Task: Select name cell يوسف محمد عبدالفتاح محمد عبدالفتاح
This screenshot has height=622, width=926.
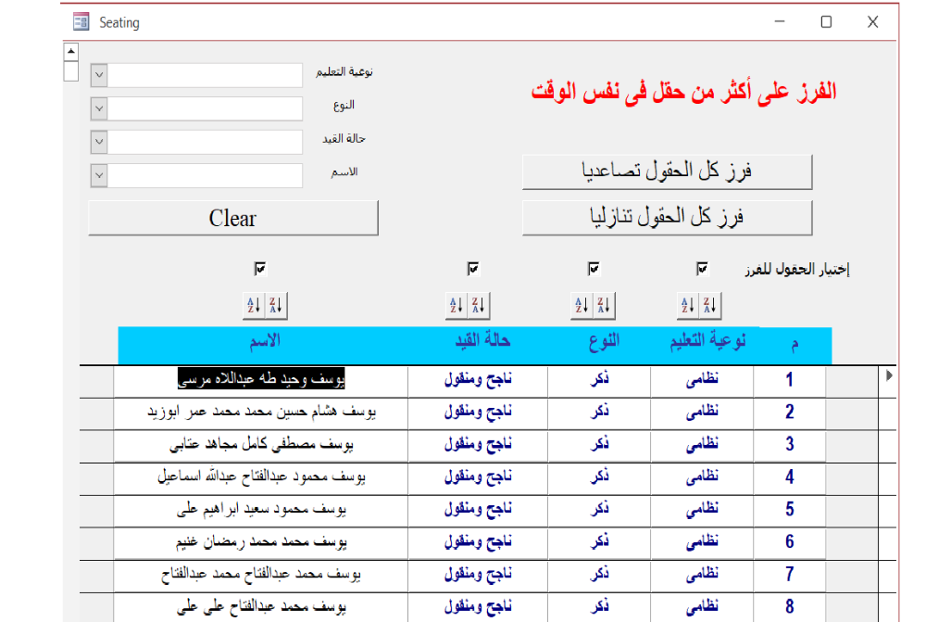Action: [260, 576]
